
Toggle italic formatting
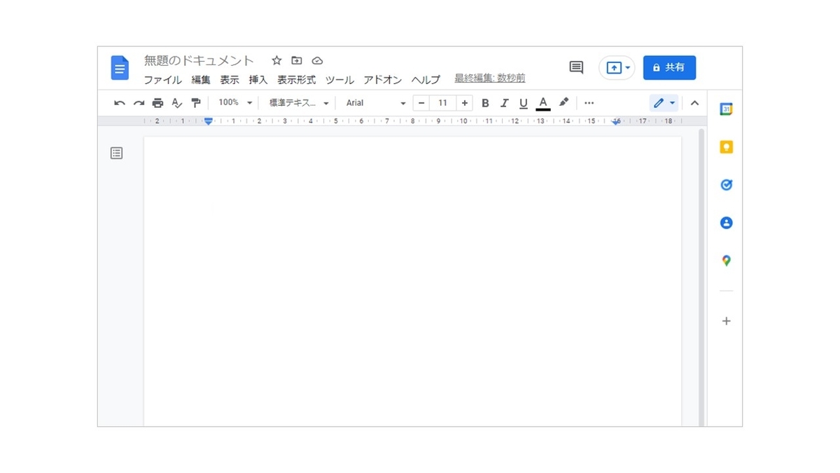504,103
